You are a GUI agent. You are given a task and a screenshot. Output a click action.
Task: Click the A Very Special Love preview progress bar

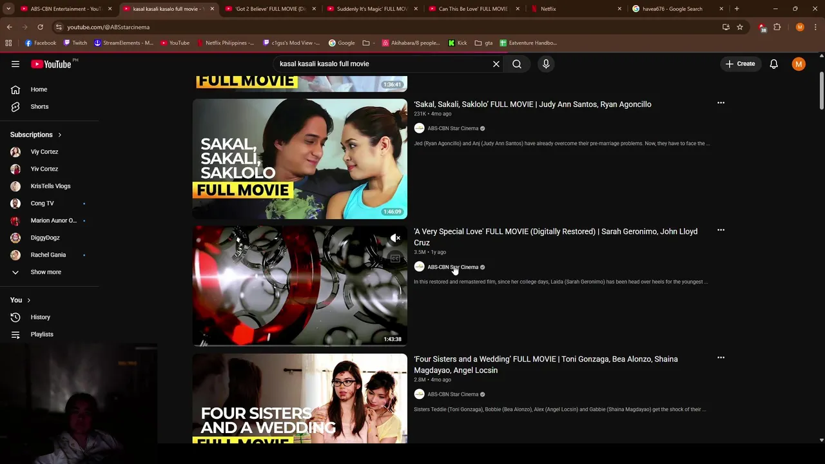[x=300, y=345]
